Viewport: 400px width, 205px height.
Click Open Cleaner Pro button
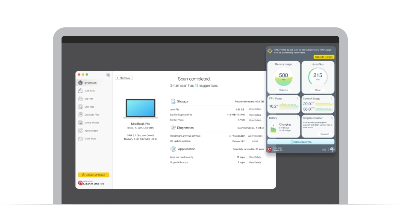(x=301, y=142)
